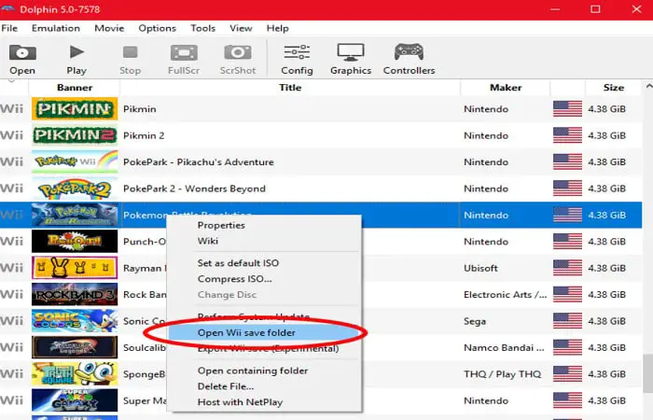This screenshot has height=420, width=653.
Task: Open the Config settings icon
Action: [x=297, y=52]
